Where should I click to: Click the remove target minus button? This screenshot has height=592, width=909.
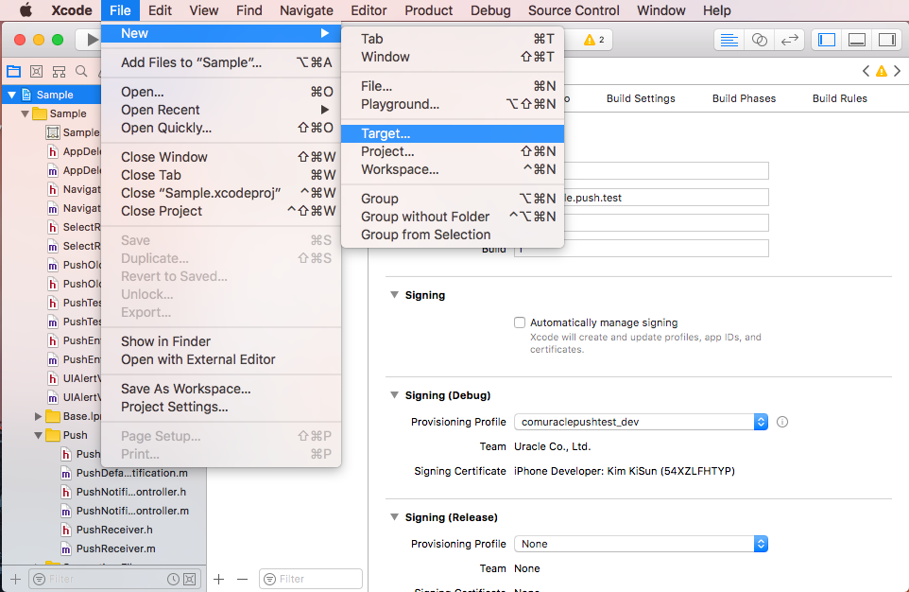point(242,579)
